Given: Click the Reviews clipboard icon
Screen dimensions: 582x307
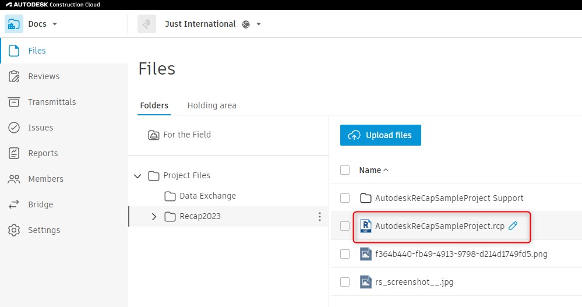Looking at the screenshot, I should pos(14,76).
